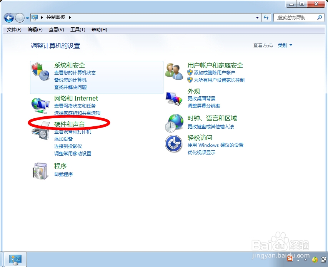Viewport: 328px width, 267px height.
Task: Click the 外观 monitor color icon
Action: (174, 99)
